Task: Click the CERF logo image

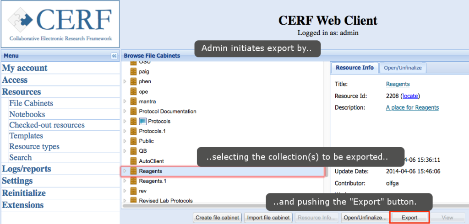Action: pyautogui.click(x=60, y=24)
